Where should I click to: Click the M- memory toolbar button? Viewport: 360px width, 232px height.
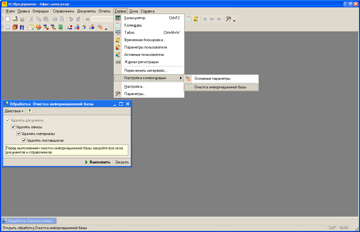pos(219,19)
